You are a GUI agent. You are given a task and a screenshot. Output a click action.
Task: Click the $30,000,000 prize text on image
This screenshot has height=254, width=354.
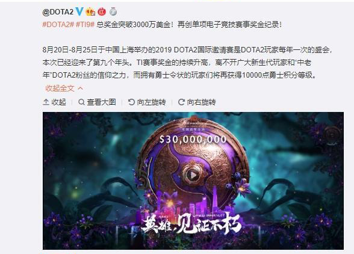193,139
